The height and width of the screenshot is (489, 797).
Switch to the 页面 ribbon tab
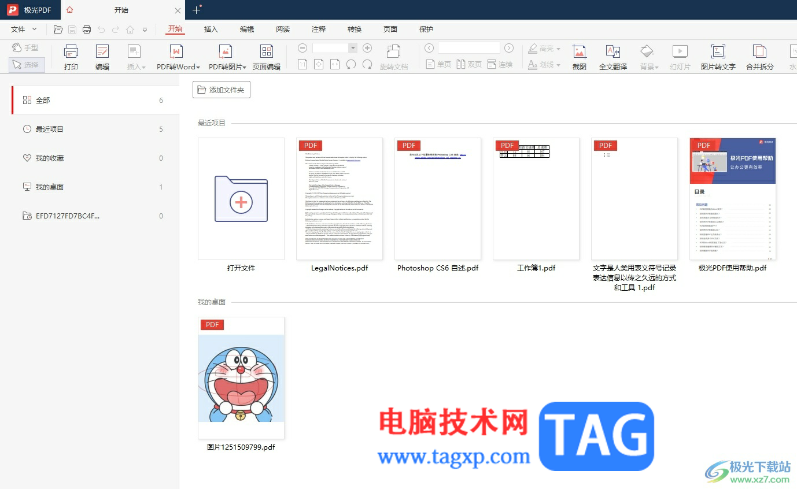(x=390, y=29)
